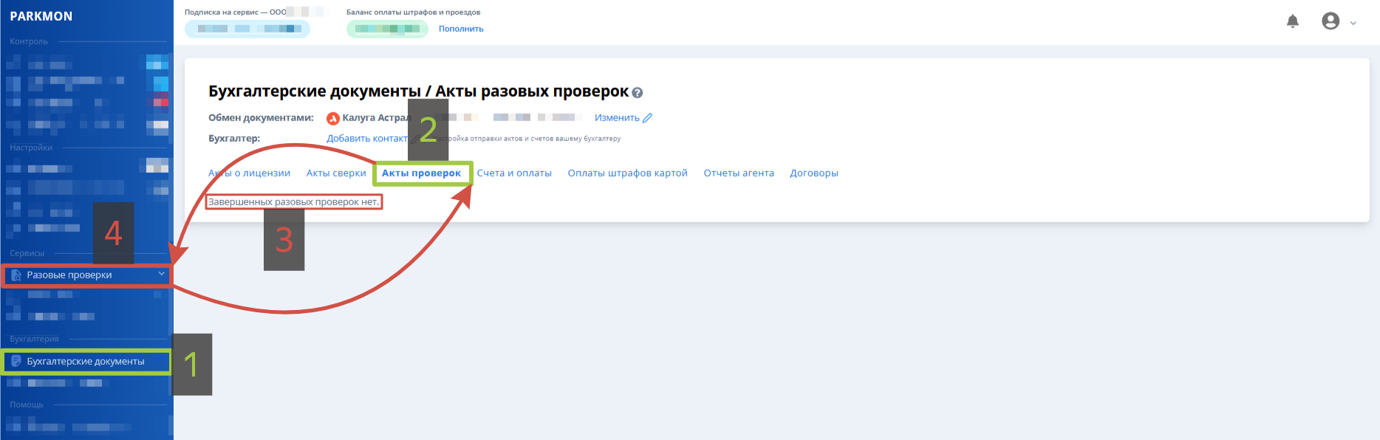The image size is (1380, 440).
Task: Click the Разовые проверки sidebar icon
Action: pos(16,275)
